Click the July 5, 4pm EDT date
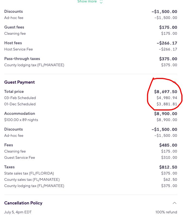This screenshot has width=183, height=218. tap(18, 212)
